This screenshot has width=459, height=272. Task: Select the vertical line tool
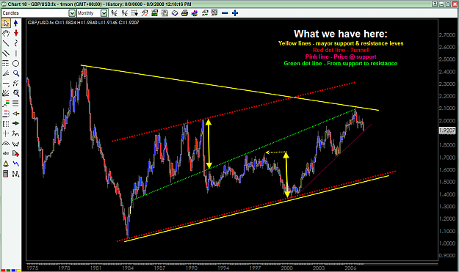point(16,54)
